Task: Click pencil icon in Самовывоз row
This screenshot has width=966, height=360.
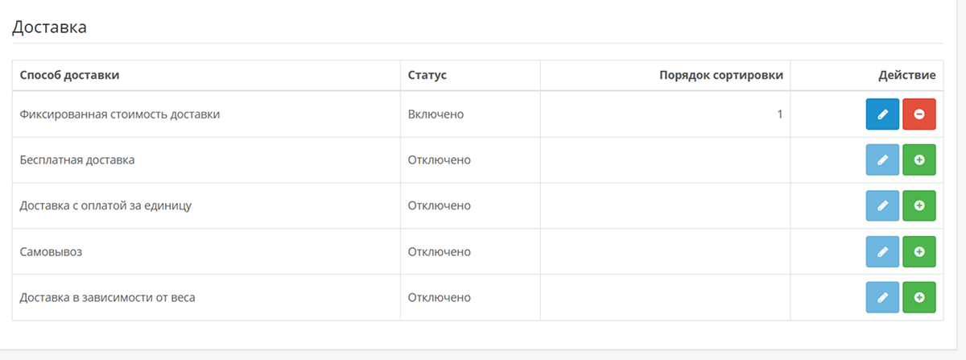Action: point(882,252)
